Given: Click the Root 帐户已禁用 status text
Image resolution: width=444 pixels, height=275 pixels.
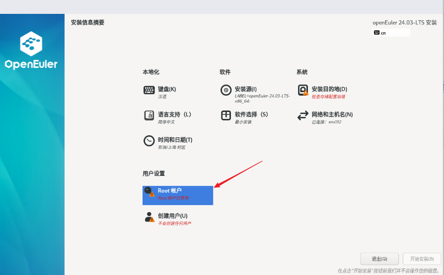Looking at the screenshot, I should (173, 198).
